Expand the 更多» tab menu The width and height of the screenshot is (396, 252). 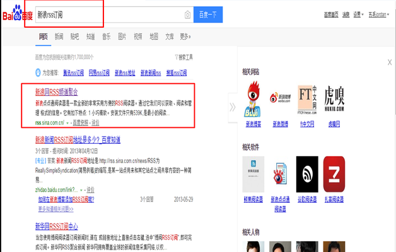click(185, 37)
